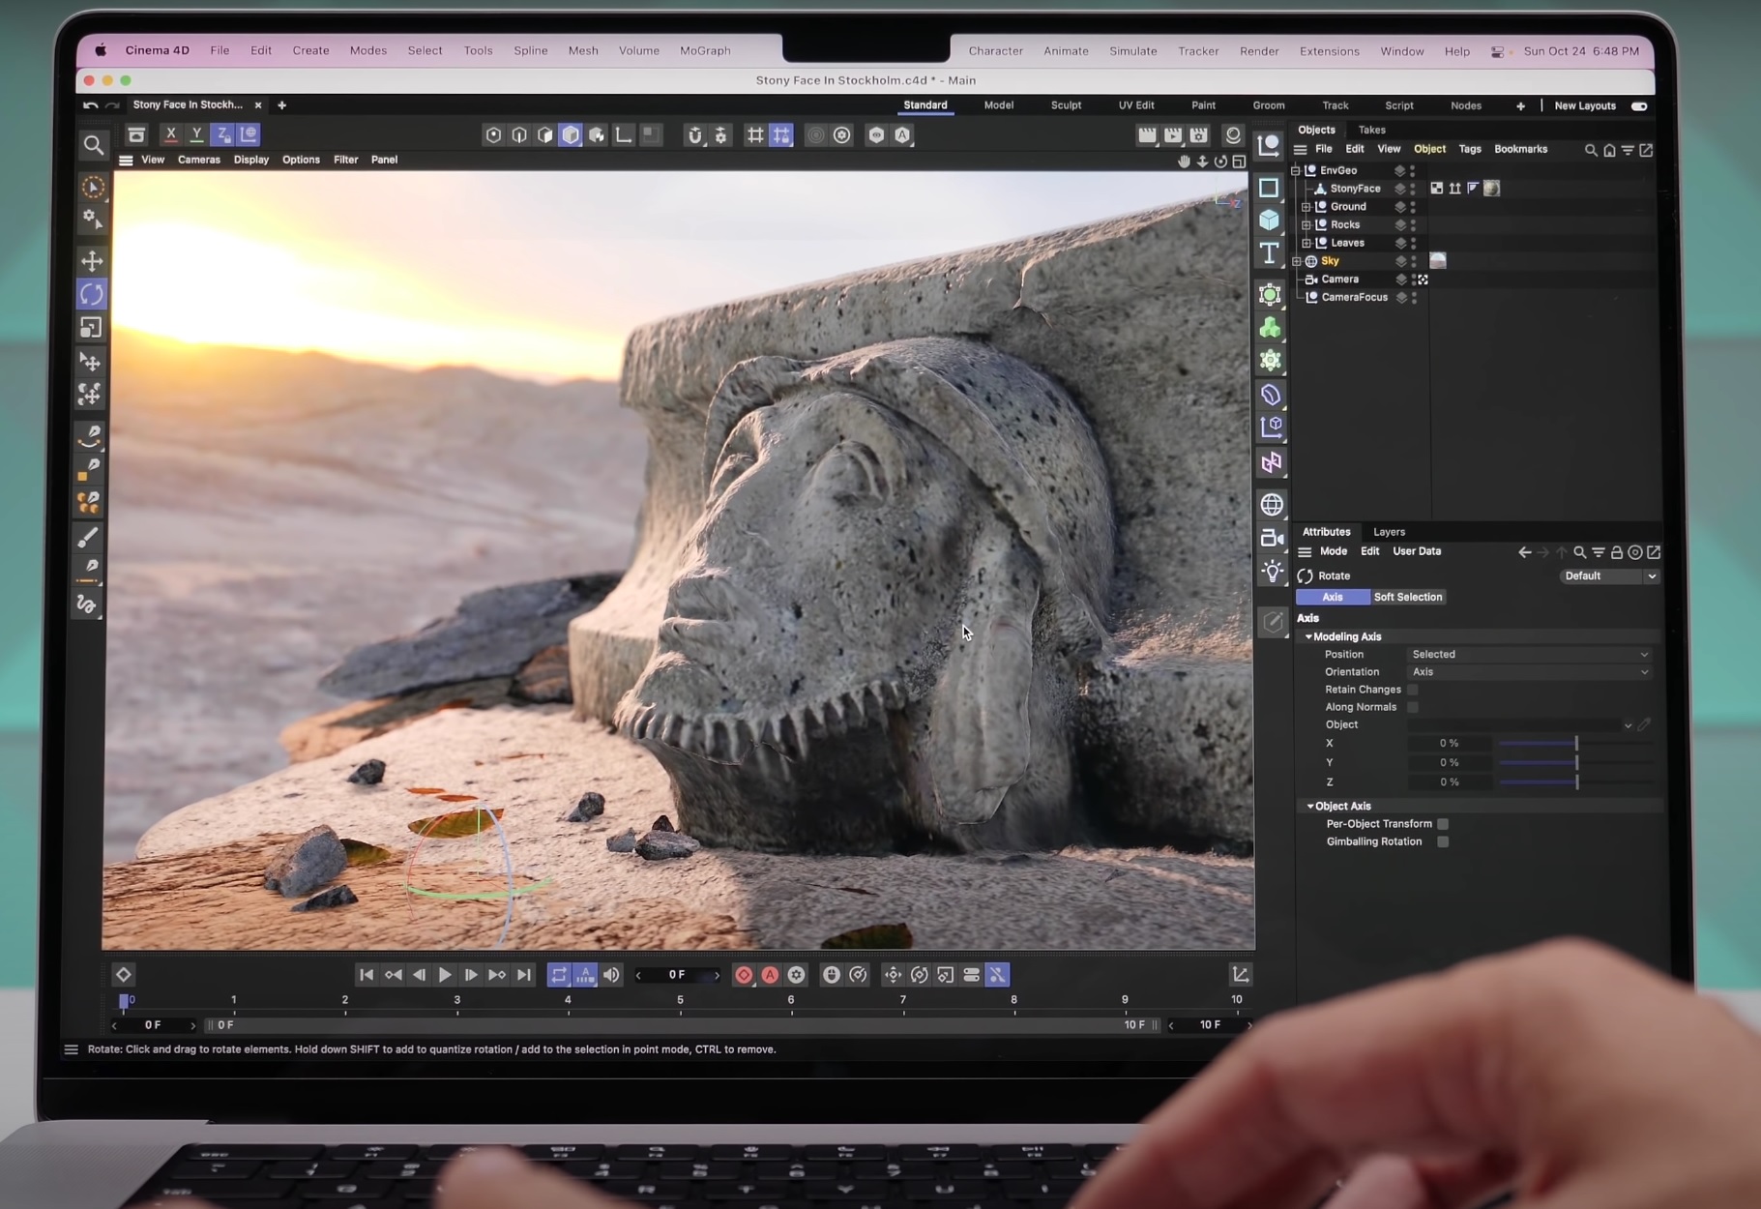Open the Orientation dropdown
This screenshot has width=1761, height=1209.
1528,672
